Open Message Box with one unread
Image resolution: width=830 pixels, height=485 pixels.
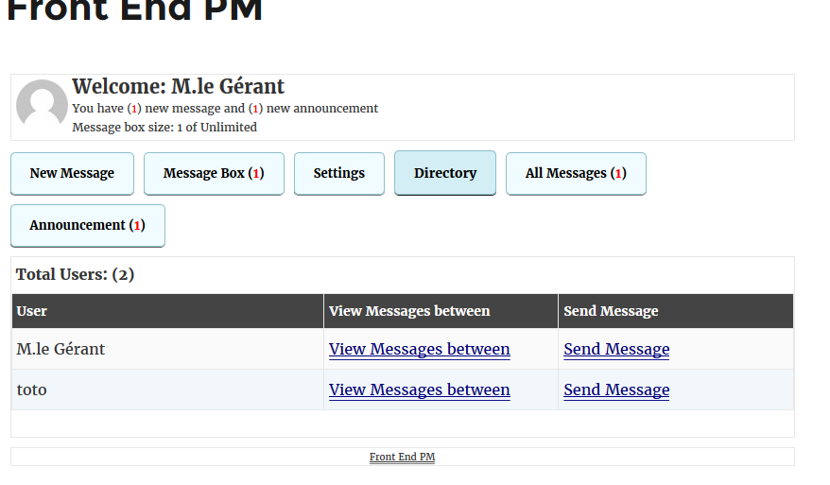[214, 174]
